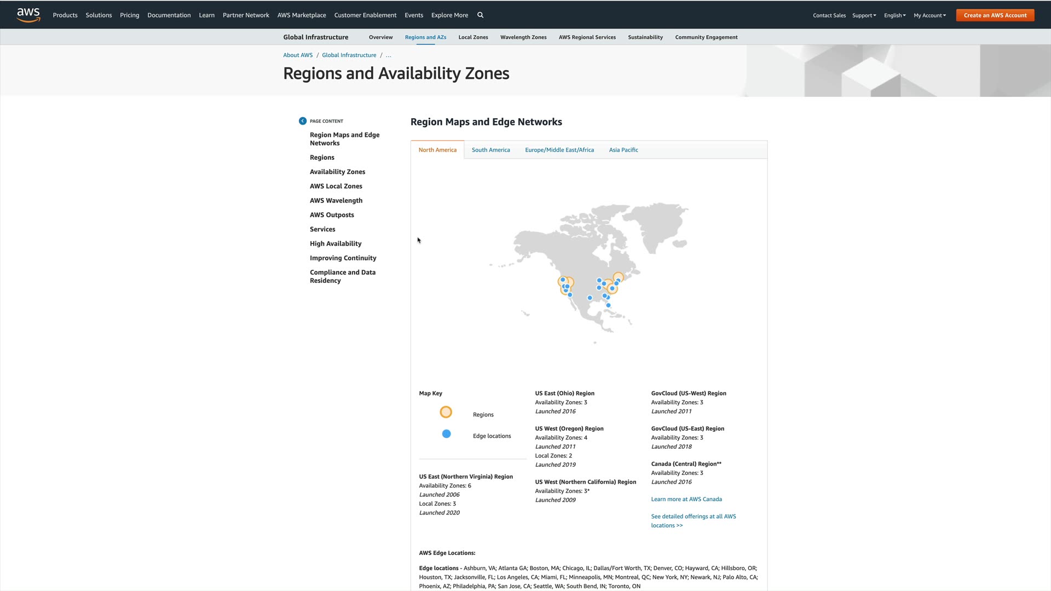This screenshot has width=1051, height=591.
Task: Open the English language dropdown
Action: [894, 15]
